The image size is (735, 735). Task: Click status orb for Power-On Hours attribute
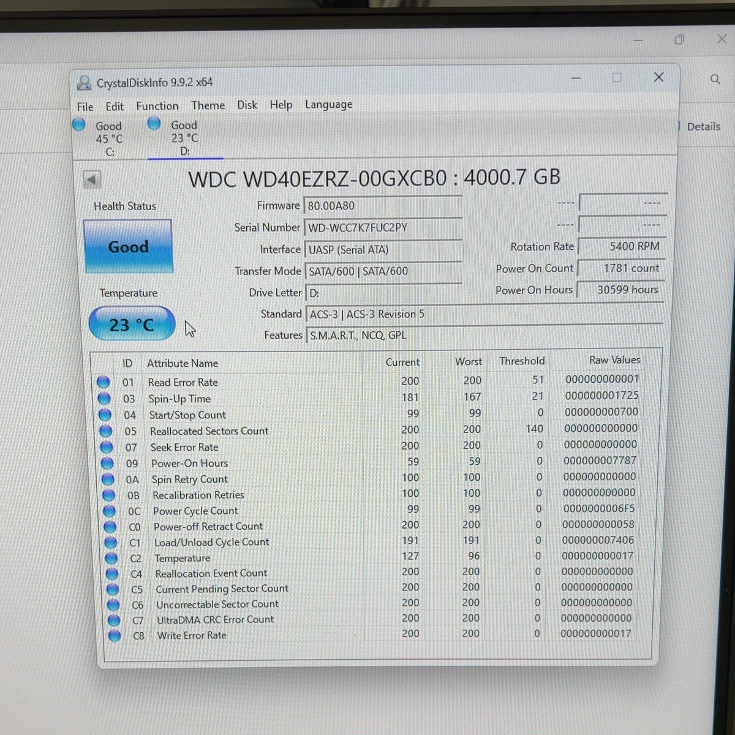(107, 463)
